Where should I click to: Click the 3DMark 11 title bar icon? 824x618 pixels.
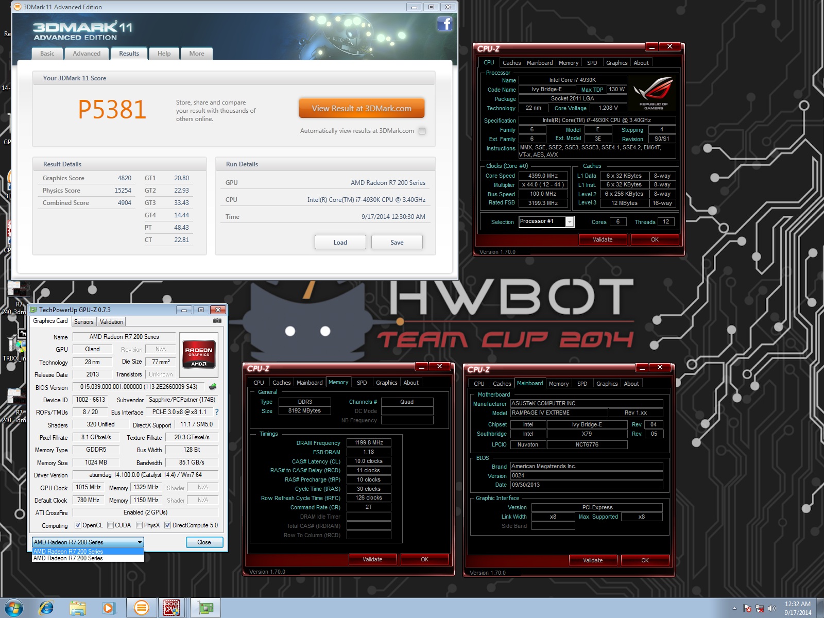[x=18, y=7]
